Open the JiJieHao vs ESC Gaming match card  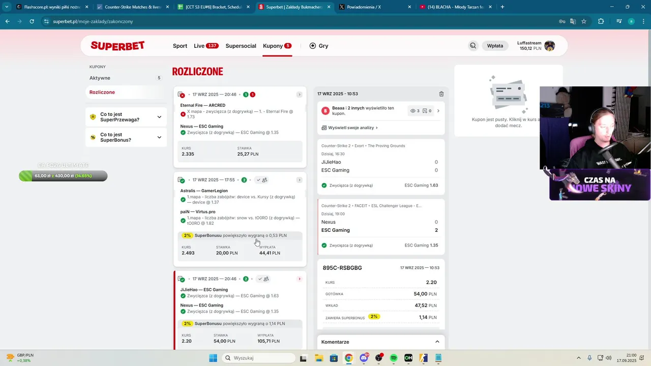coord(381,167)
